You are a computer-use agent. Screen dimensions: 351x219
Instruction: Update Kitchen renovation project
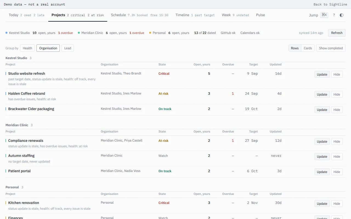(x=322, y=204)
